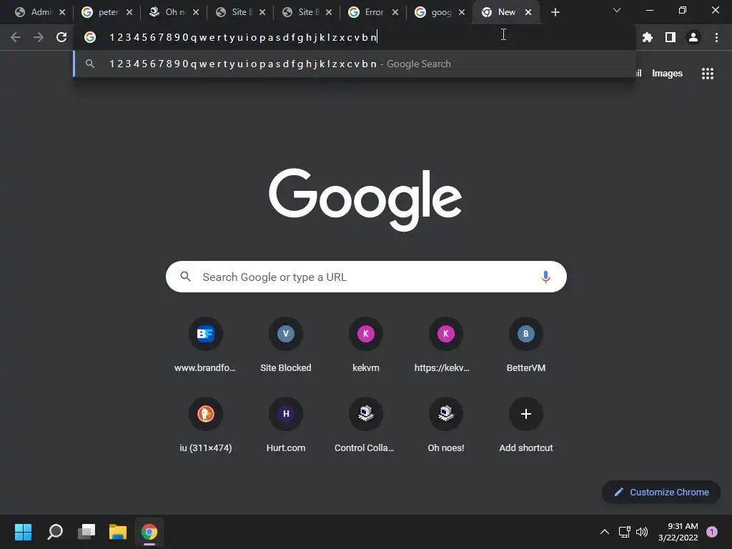Viewport: 732px width, 549px height.
Task: Open the side panel icon
Action: coord(671,37)
